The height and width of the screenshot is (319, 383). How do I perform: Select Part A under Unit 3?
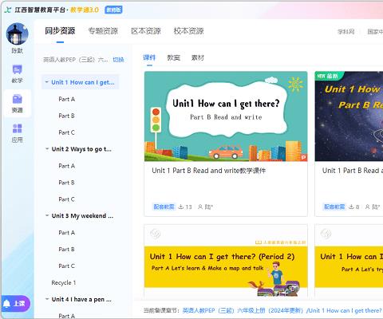tap(67, 232)
